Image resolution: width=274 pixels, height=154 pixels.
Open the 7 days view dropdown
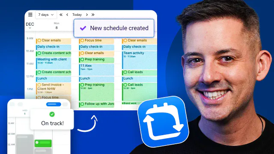point(46,15)
